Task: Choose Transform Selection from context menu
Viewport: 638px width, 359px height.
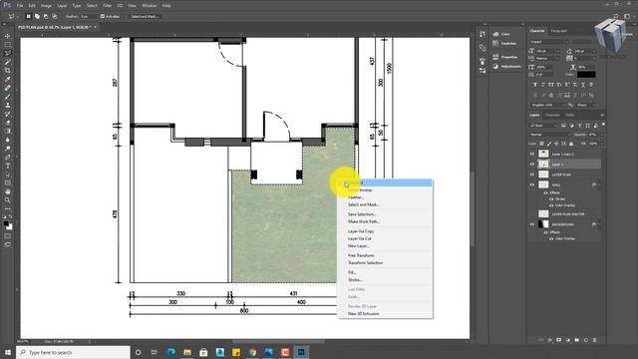Action: pyautogui.click(x=365, y=263)
